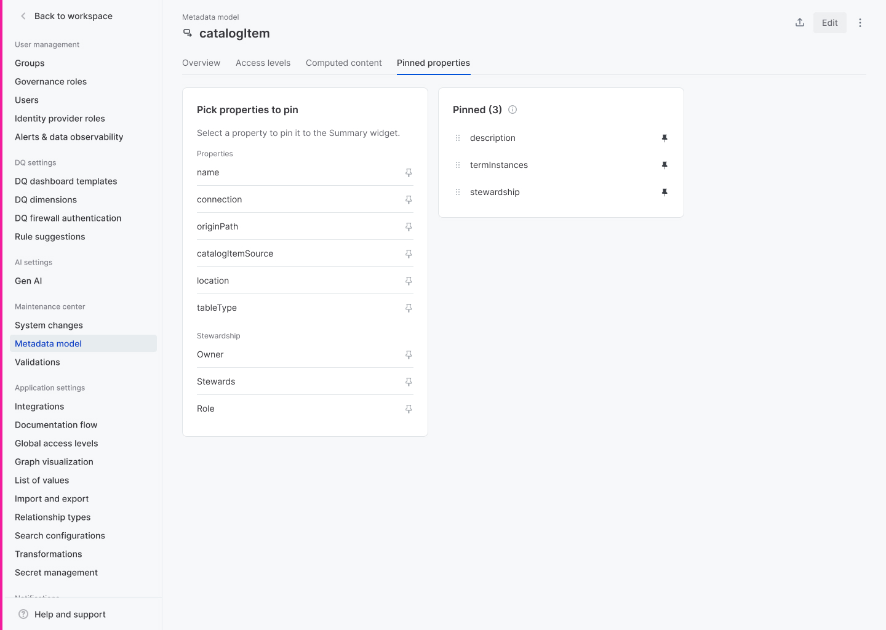Grab drag handle beside description

coord(458,138)
